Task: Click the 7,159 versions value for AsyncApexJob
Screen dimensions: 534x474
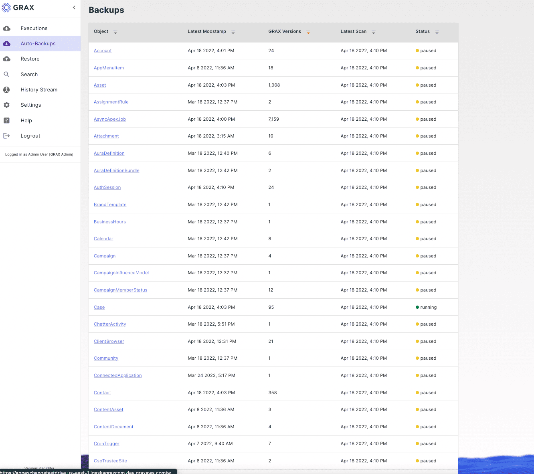Action: coord(274,120)
